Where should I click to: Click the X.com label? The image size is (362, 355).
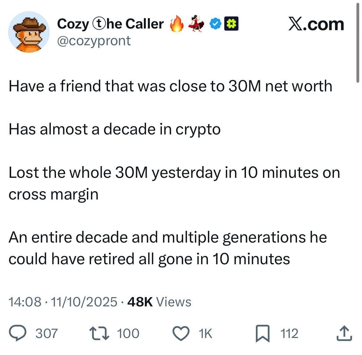click(316, 24)
